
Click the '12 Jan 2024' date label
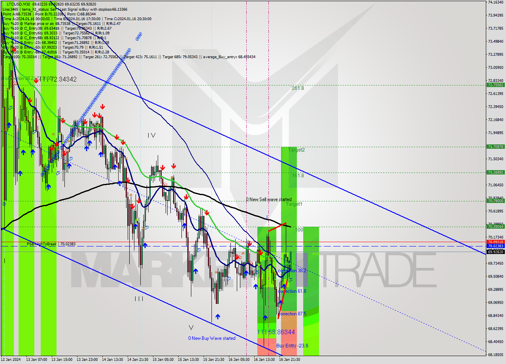11,360
